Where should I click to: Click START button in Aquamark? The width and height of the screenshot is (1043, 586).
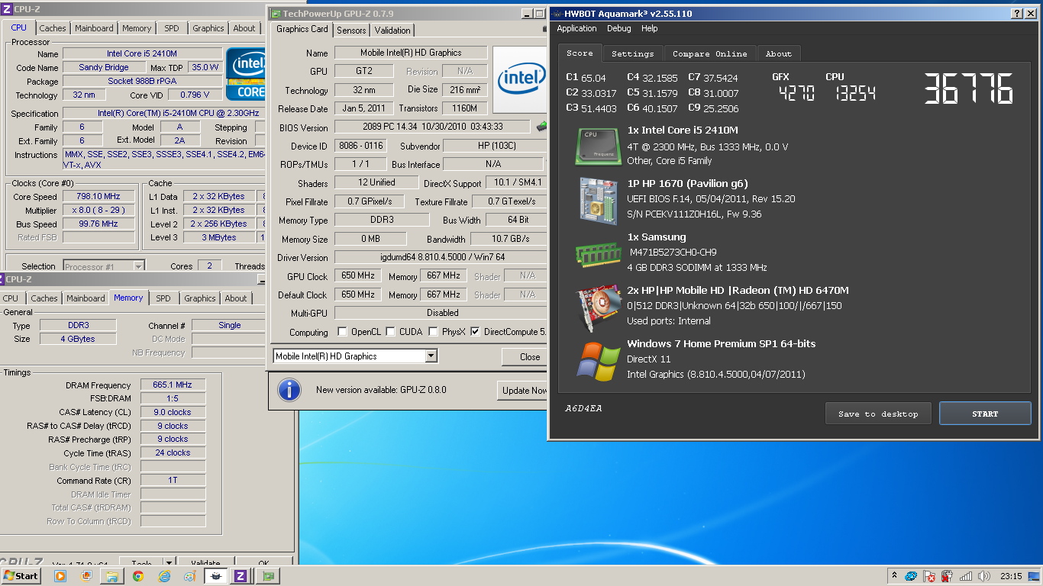pyautogui.click(x=985, y=414)
